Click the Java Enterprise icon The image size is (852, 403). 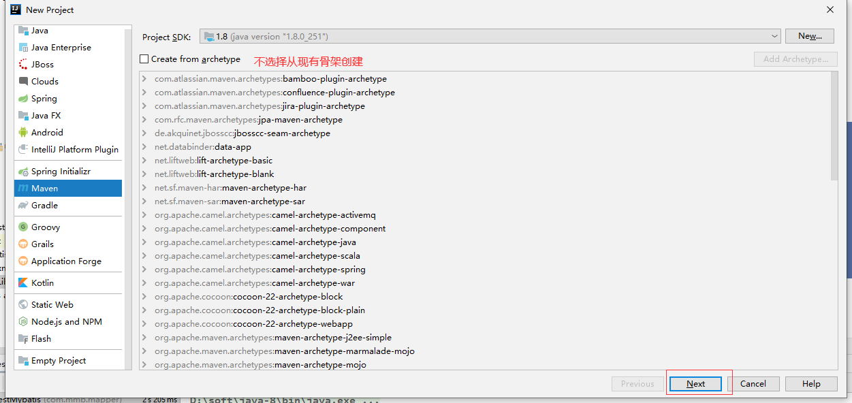[x=24, y=48]
